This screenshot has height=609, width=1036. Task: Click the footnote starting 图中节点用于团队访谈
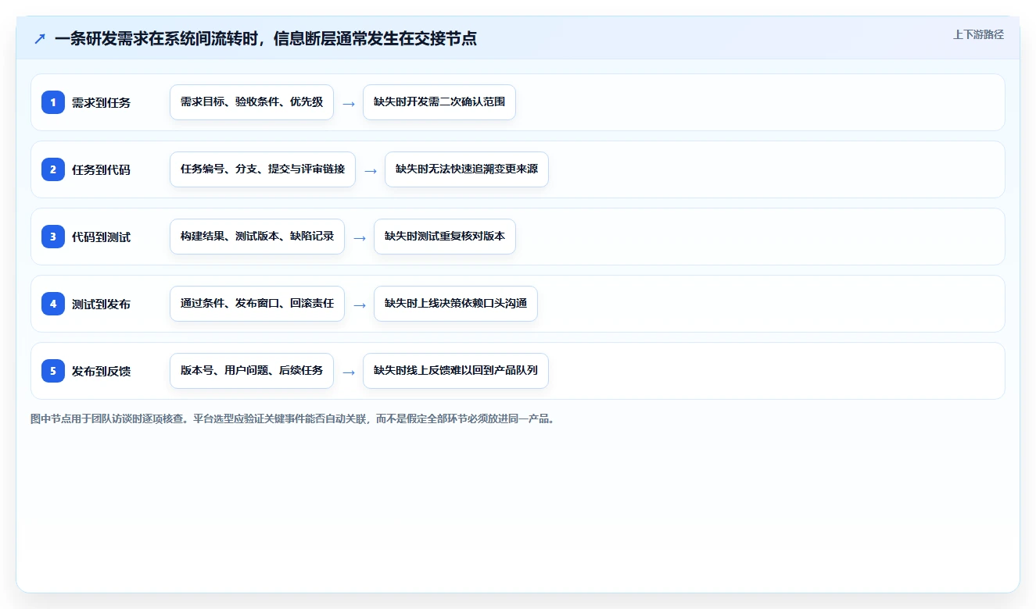(x=293, y=419)
